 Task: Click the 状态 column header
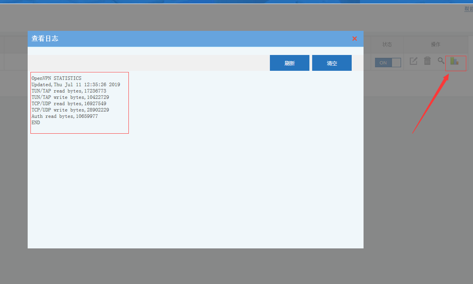click(387, 44)
